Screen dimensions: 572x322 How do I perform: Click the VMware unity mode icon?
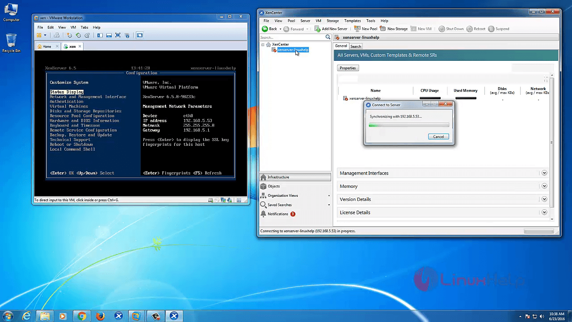pos(127,35)
